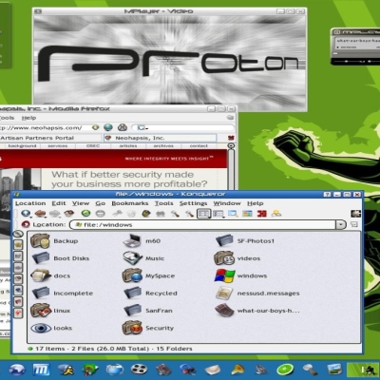Select Icon View mode in Konqueror toolbar
This screenshot has height=380, width=380.
203,214
